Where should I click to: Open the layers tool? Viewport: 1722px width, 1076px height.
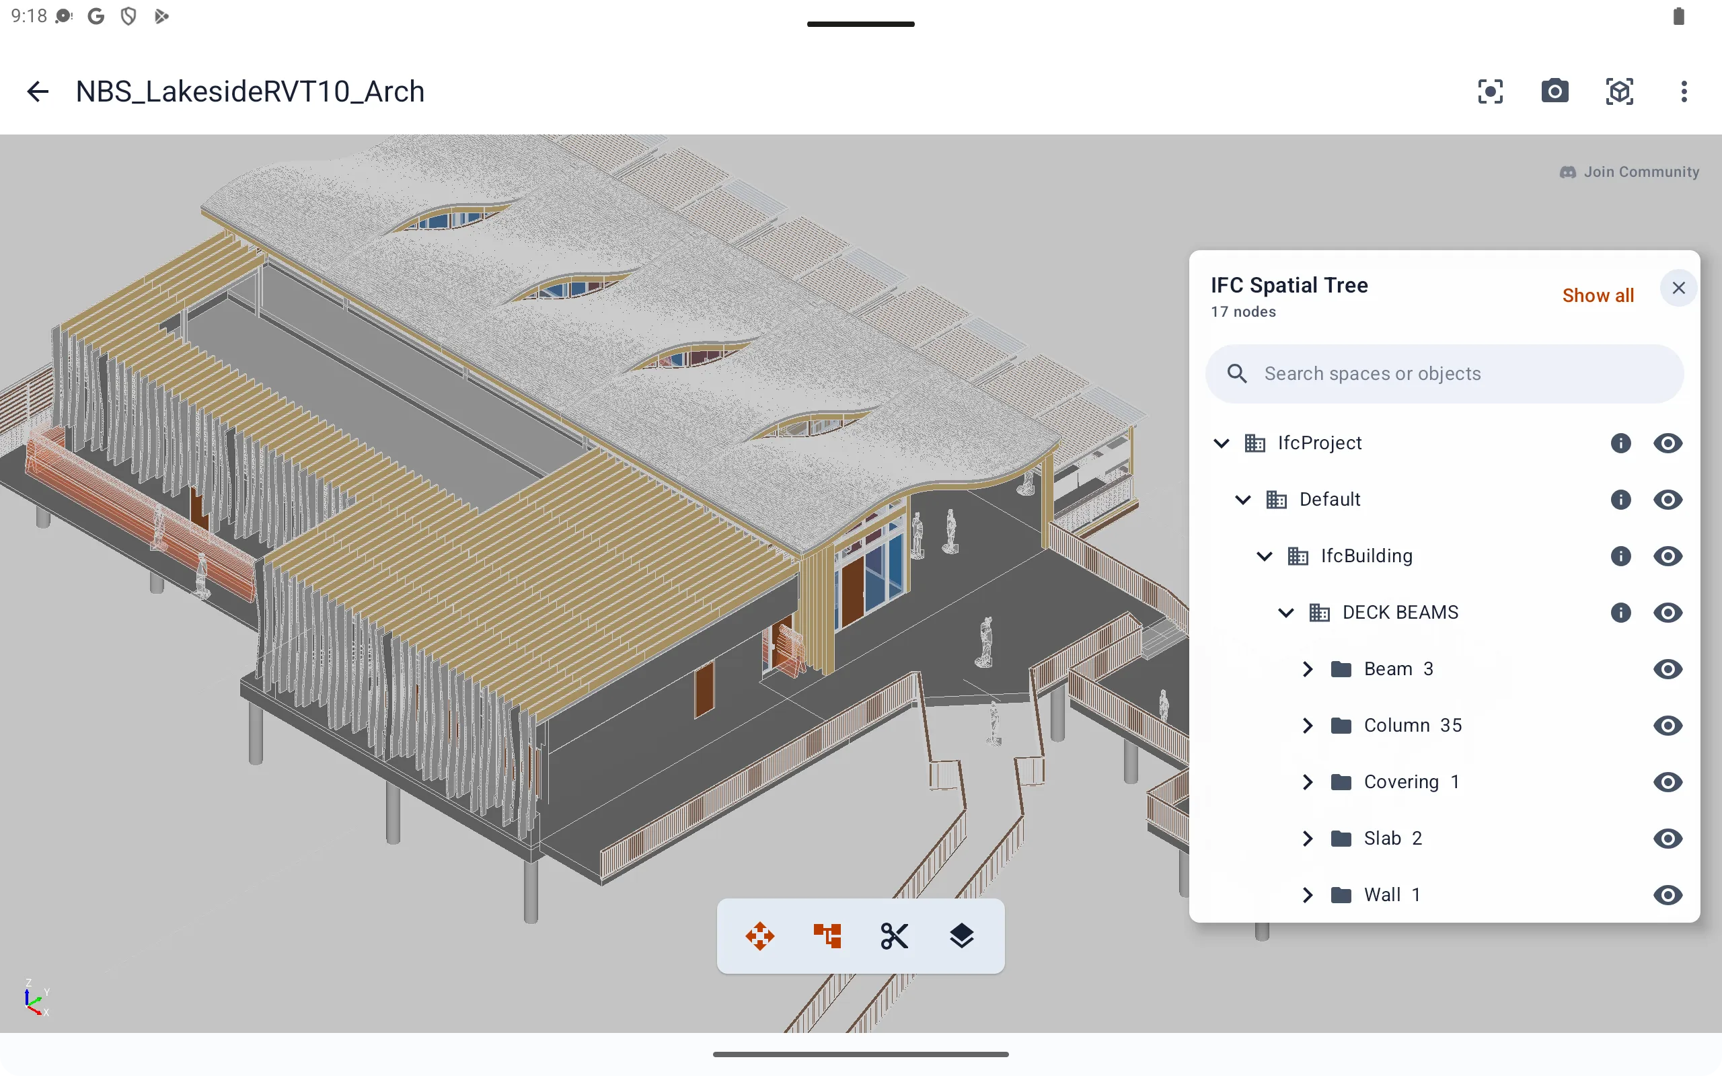pos(961,936)
